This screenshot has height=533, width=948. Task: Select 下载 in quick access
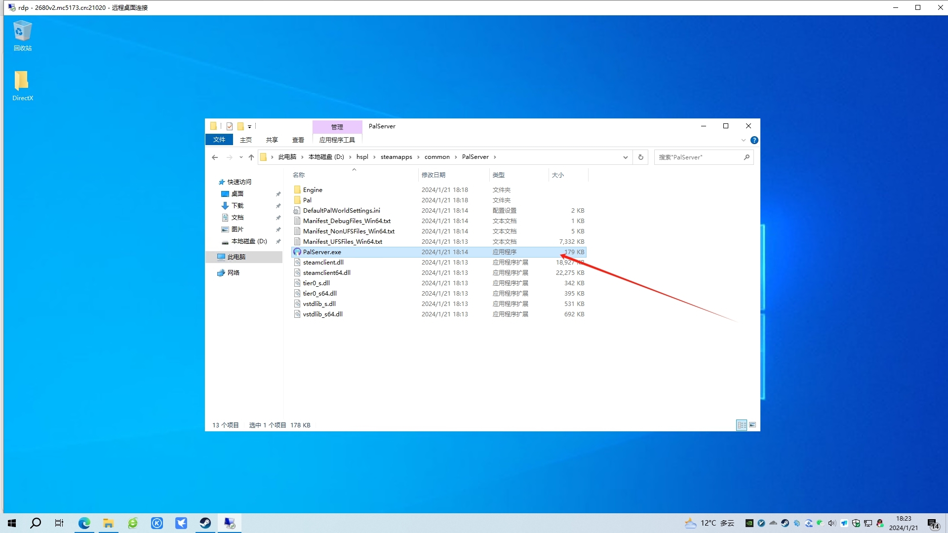(x=237, y=206)
